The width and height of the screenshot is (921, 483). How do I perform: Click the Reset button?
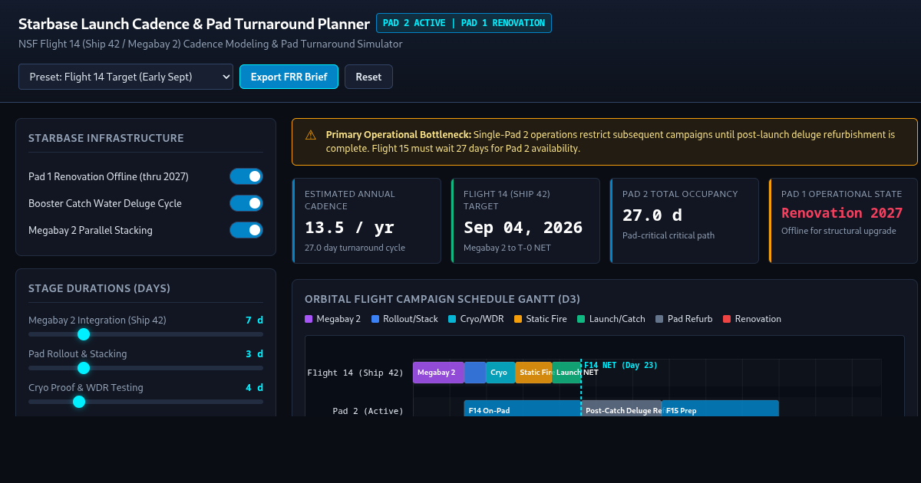368,77
